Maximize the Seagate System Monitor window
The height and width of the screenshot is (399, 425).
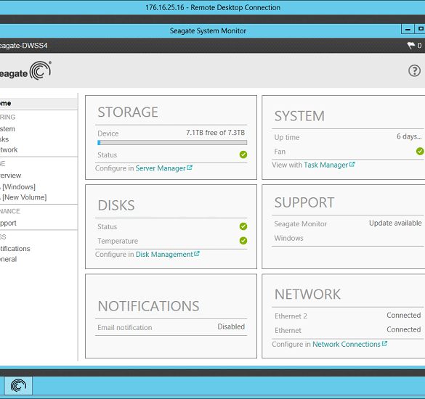[x=420, y=29]
